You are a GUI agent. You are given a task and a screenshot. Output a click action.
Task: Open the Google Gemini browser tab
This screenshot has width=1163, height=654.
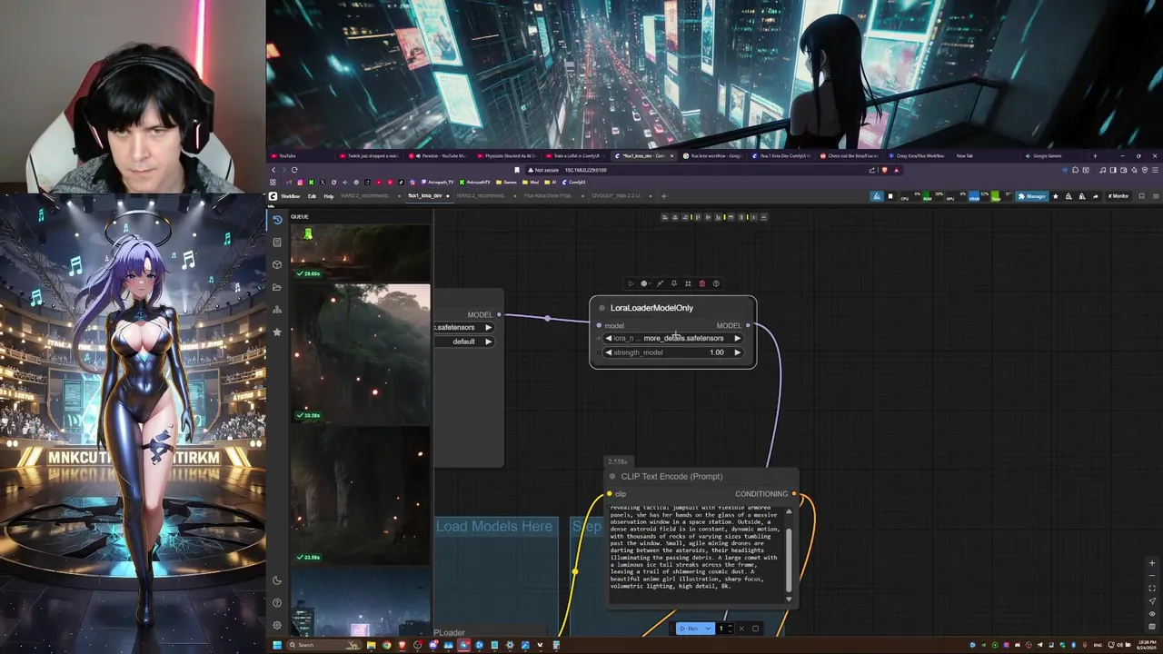(x=1047, y=155)
